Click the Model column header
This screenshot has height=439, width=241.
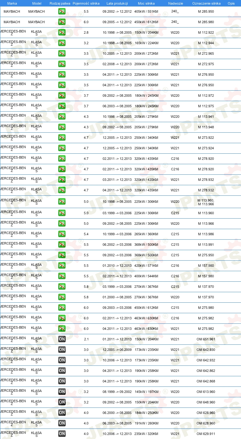point(37,3)
